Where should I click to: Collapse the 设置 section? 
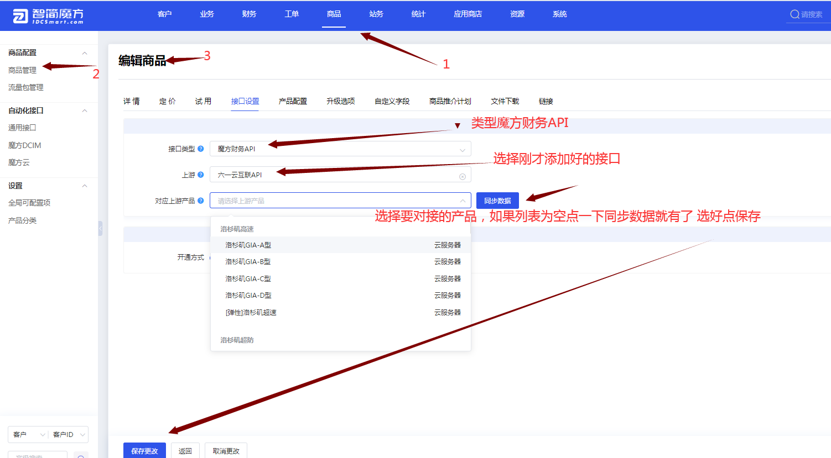coord(85,186)
